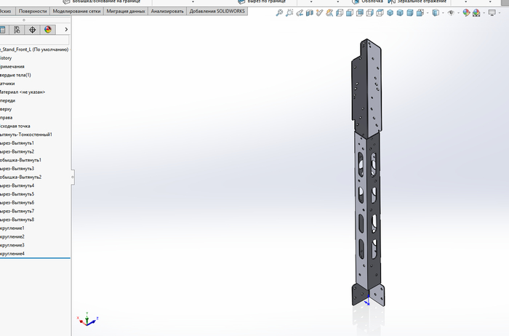Image resolution: width=509 pixels, height=336 pixels.
Task: Expand the Display Style dropdown arrow
Action: pyautogui.click(x=443, y=13)
